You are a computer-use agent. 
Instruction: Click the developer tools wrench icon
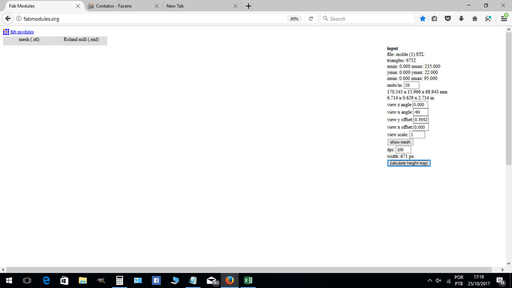pyautogui.click(x=488, y=18)
